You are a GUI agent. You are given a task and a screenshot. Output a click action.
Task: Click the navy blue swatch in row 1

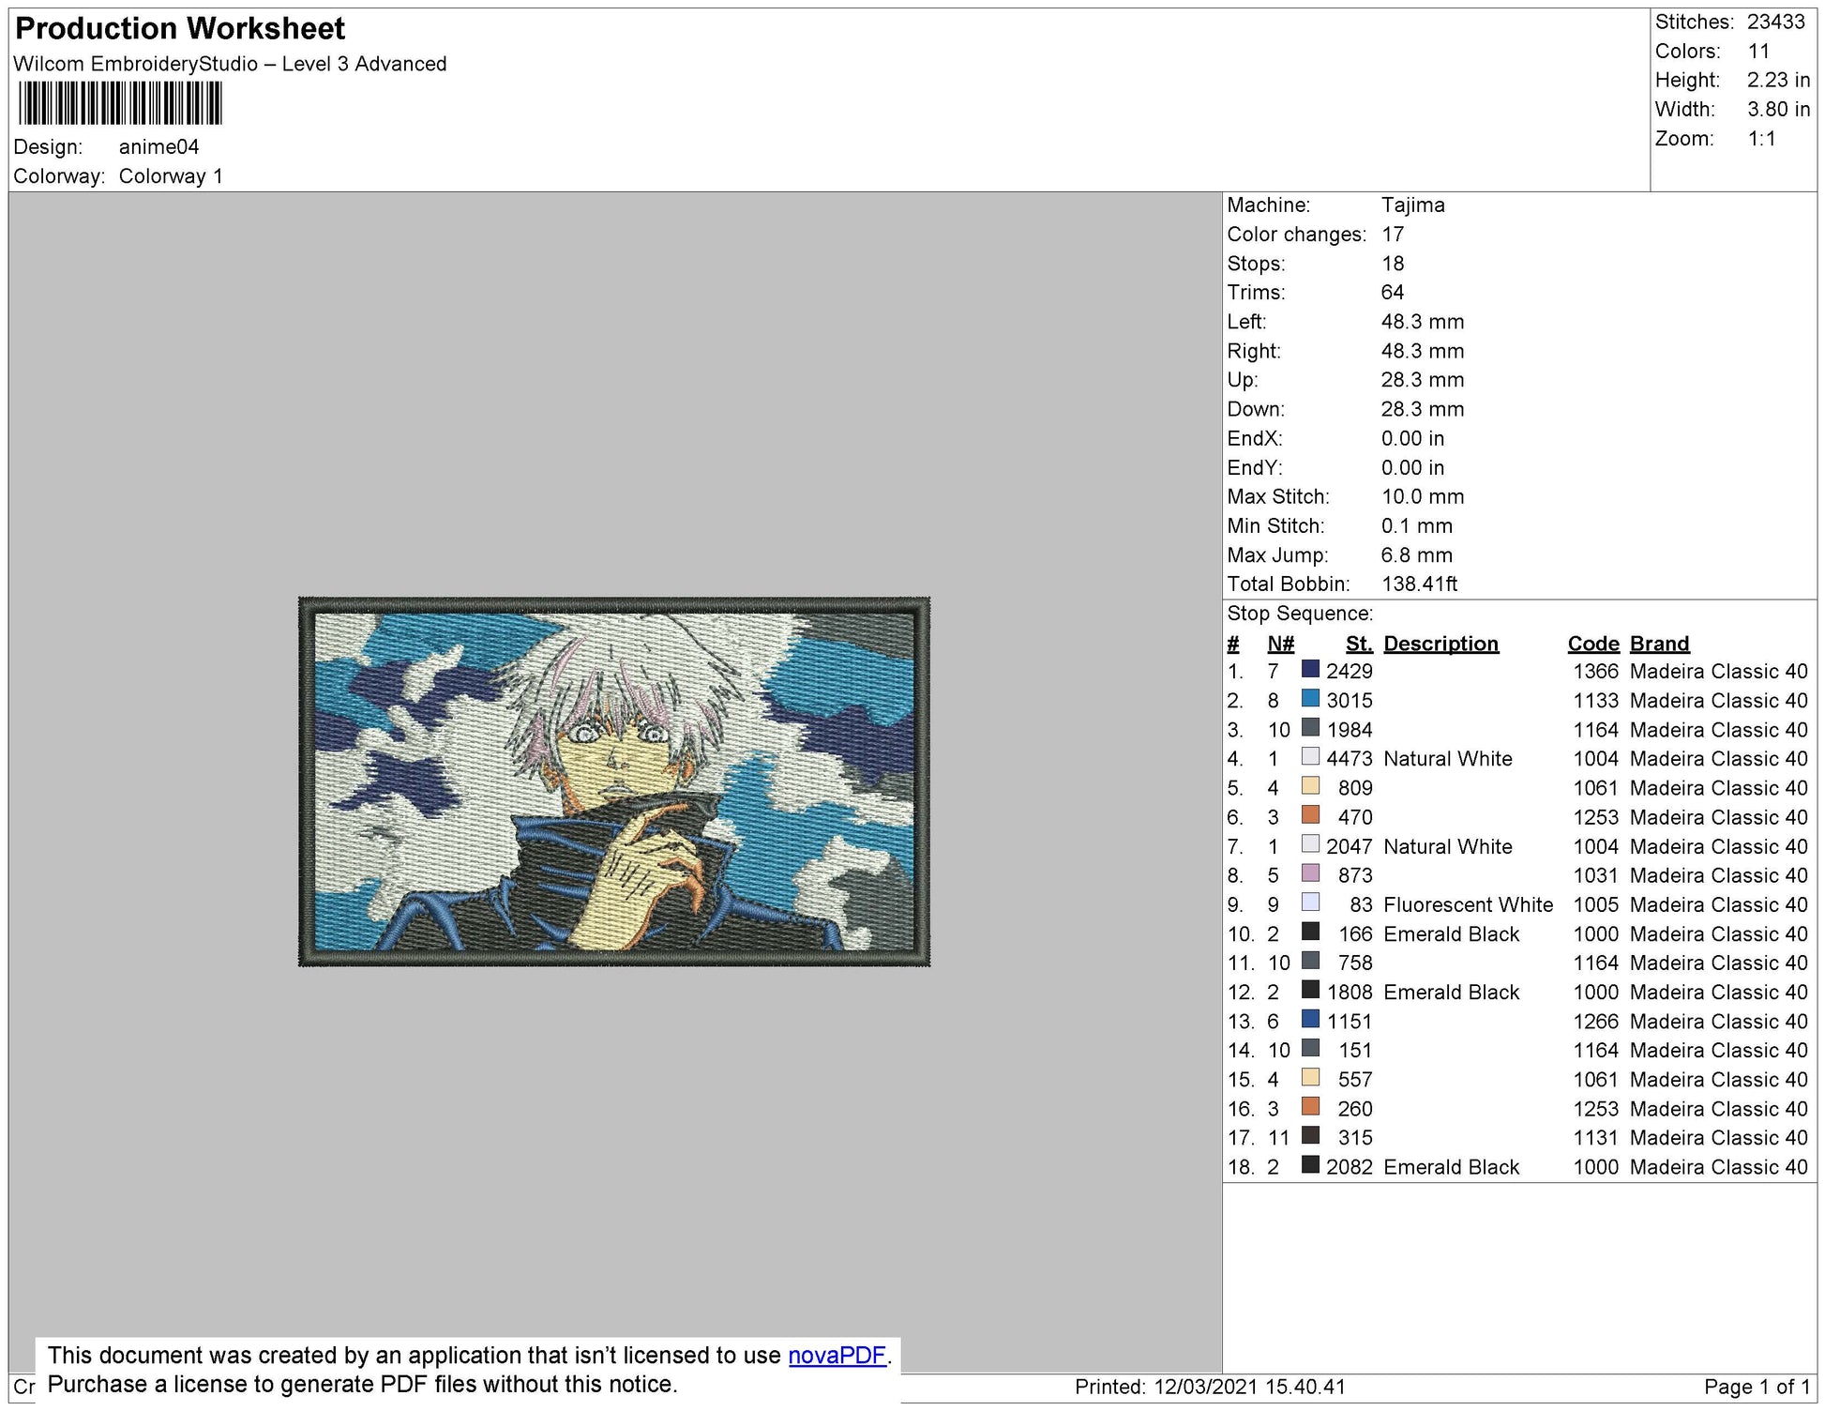coord(1310,670)
